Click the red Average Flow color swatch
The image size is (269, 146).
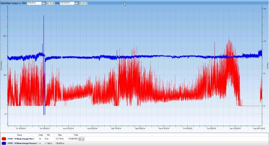click(4, 139)
